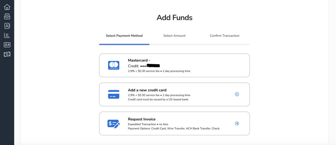Open the bar chart reports icon
Viewport: 336px width, 145px height.
pyautogui.click(x=7, y=35)
